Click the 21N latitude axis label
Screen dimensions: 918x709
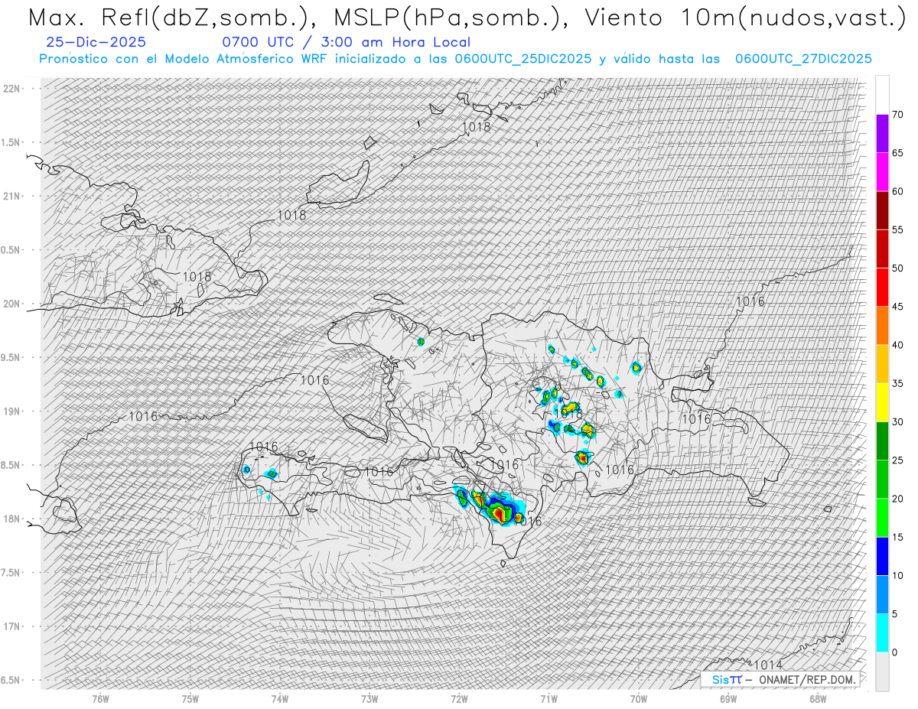coord(11,197)
